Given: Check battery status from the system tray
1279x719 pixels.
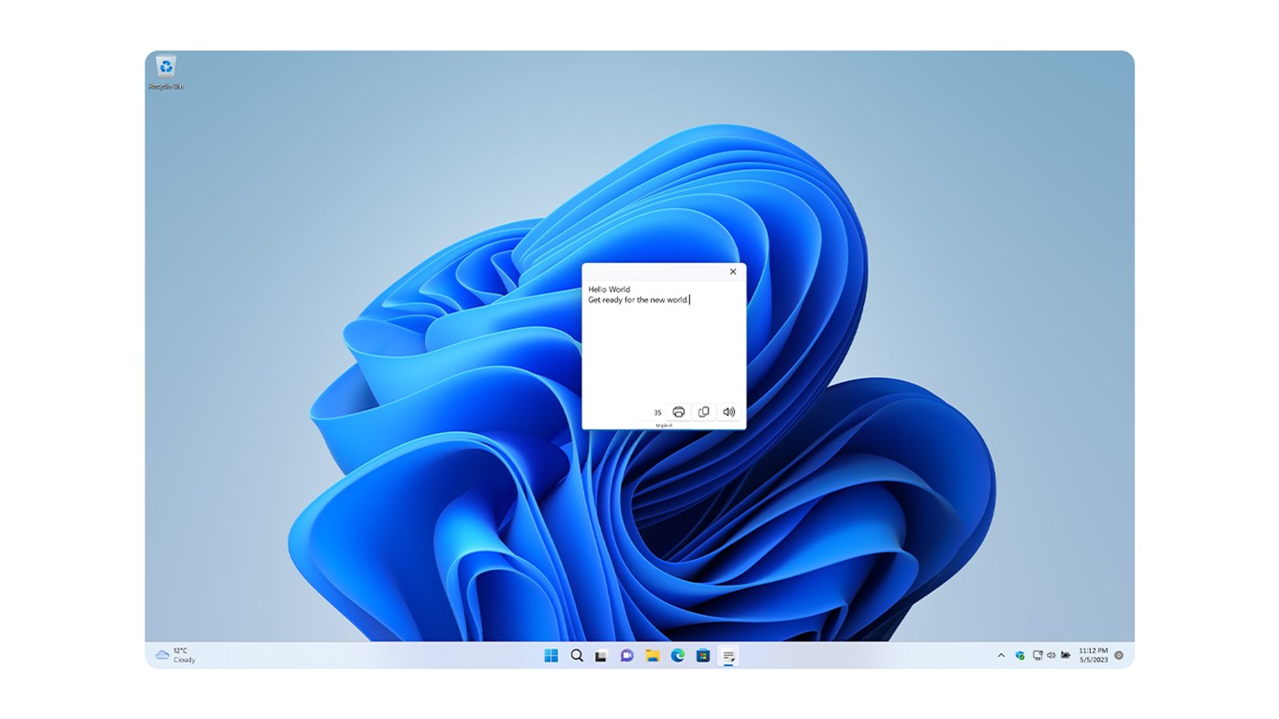Looking at the screenshot, I should point(1064,654).
